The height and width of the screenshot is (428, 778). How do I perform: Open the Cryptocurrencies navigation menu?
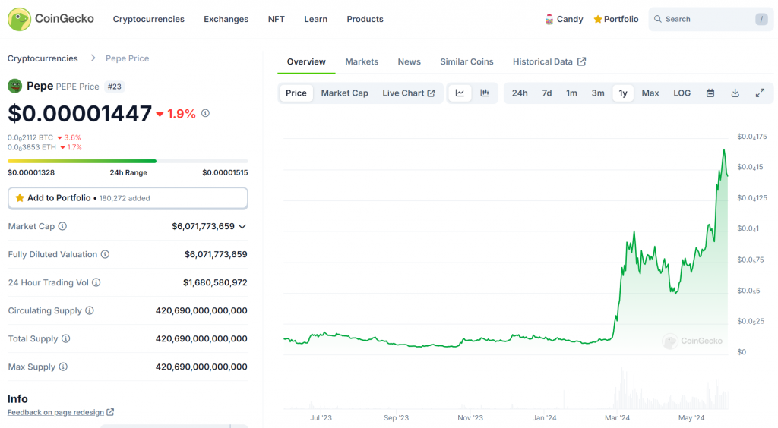click(x=148, y=19)
